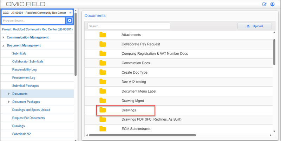Screen dimensions: 281x141
Task: Select Drawings PDF (IFC, Redlines, As Built)
Action: pos(151,119)
